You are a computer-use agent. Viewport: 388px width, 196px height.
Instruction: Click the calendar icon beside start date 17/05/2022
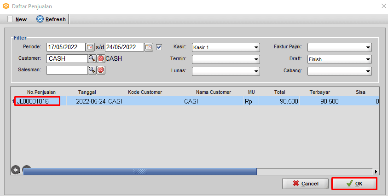click(x=90, y=47)
